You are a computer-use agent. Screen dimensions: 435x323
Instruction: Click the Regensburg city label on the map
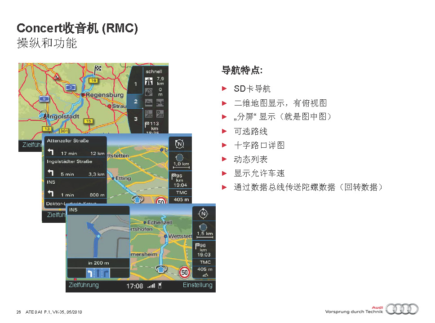tap(105, 95)
